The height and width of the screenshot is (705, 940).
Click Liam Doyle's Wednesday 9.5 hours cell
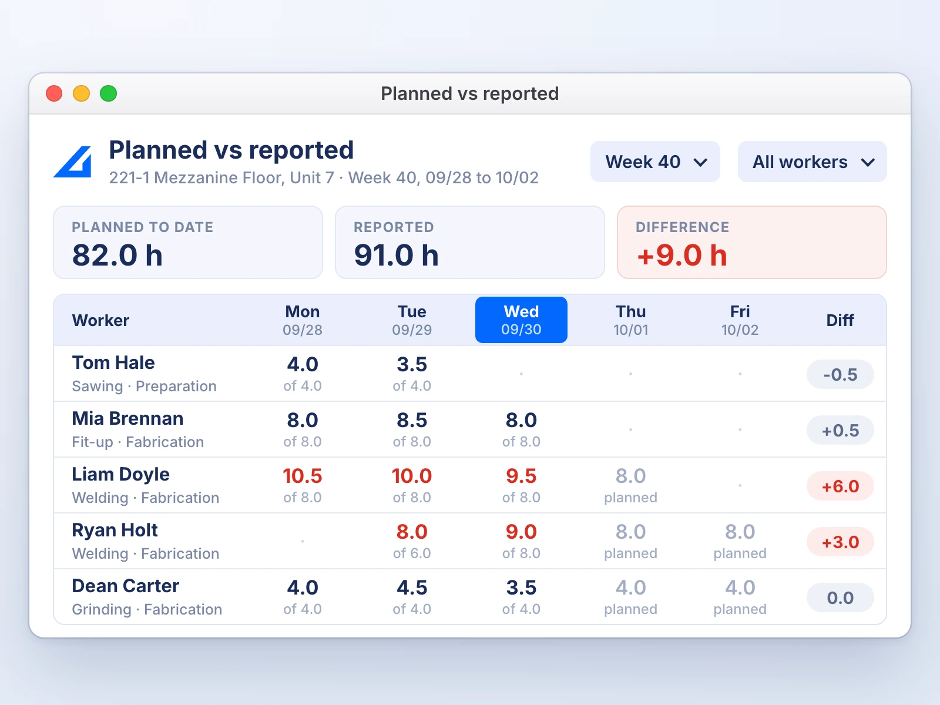[x=521, y=485]
